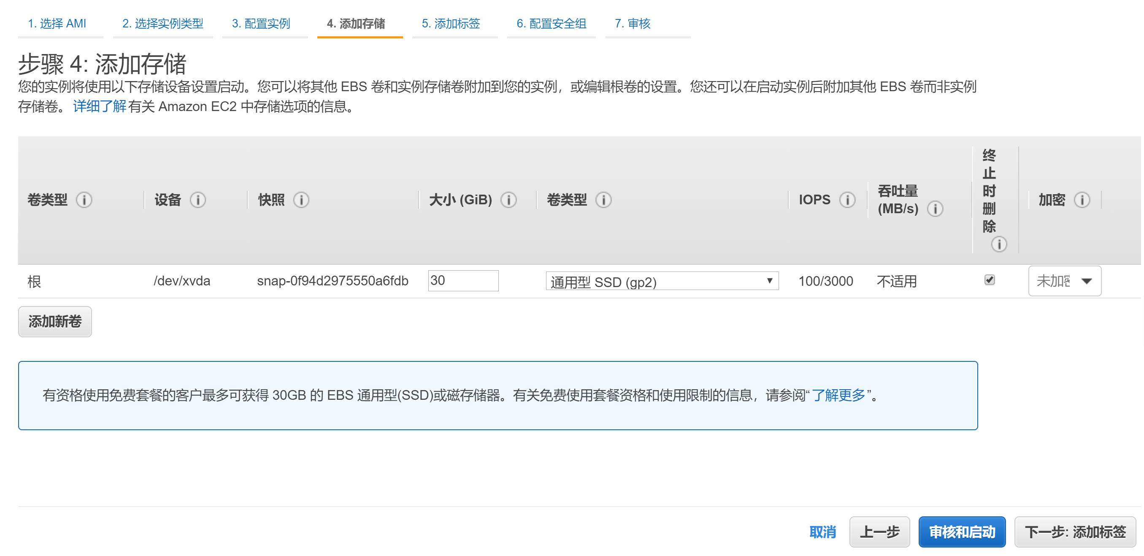Click info icon next to 加密 header
Image resolution: width=1144 pixels, height=556 pixels.
point(1082,200)
